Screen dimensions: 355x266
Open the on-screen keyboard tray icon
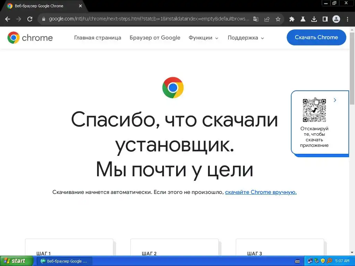[x=297, y=261]
